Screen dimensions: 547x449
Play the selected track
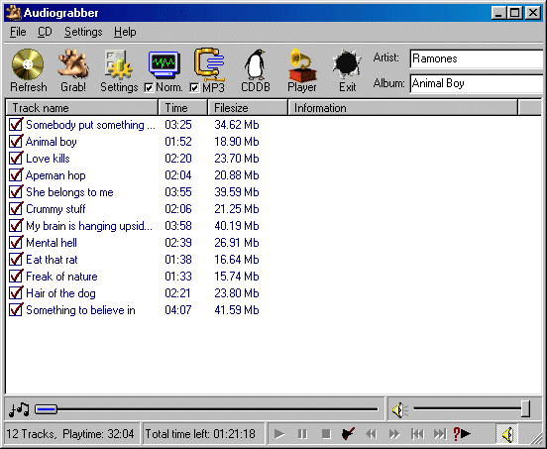tap(279, 434)
